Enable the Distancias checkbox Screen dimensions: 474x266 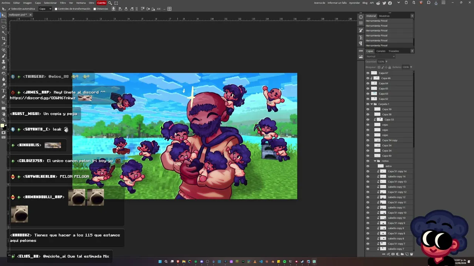point(94,9)
